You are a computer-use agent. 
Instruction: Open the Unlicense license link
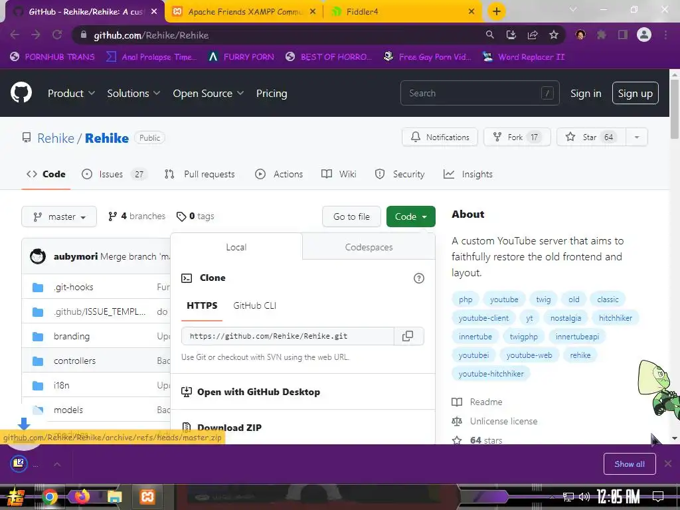click(x=503, y=421)
